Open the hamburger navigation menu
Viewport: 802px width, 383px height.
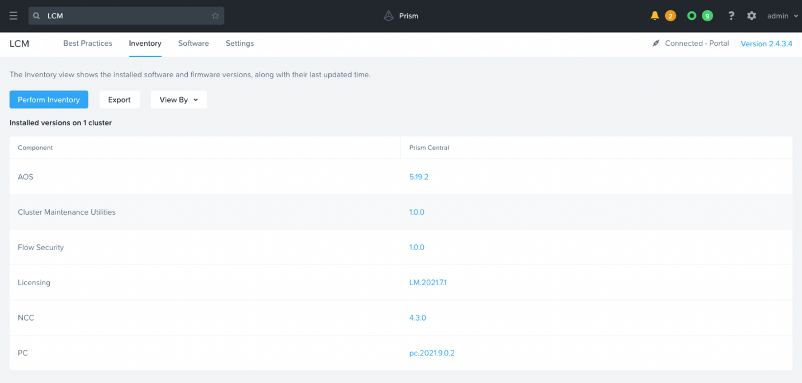point(14,15)
